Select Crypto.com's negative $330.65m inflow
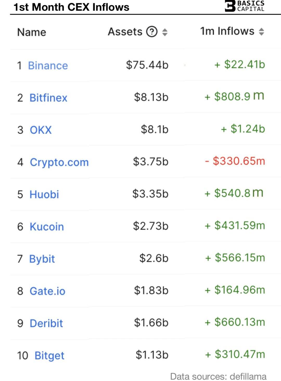The width and height of the screenshot is (281, 381). 235,161
